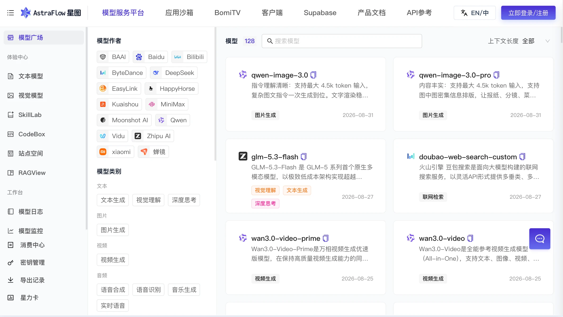Click the 立即登录/注册 button

pos(528,13)
